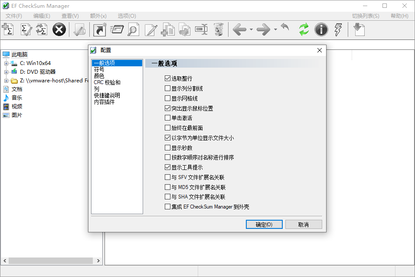Click the rename text-cursor icon
415x277 pixels.
point(201,29)
